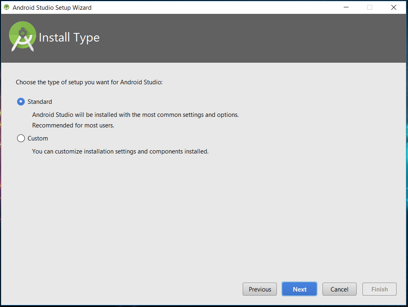The image size is (408, 307).
Task: Click the "Custom" label text
Action: tap(38, 138)
